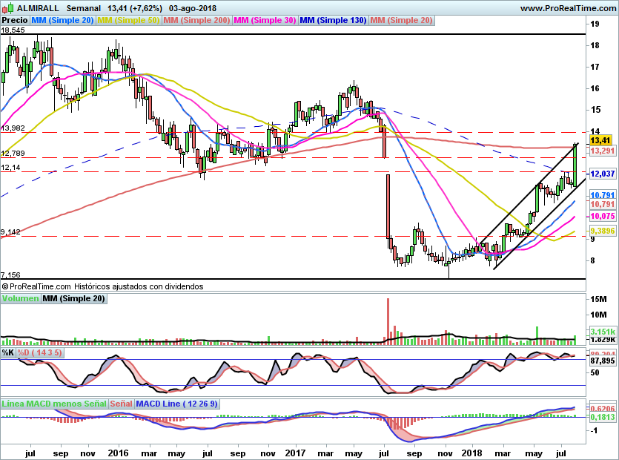Open the %K stochastic label
This screenshot has width=619, height=460.
pos(8,352)
